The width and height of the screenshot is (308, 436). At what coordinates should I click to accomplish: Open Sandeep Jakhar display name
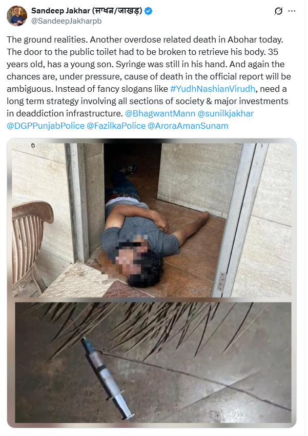87,11
